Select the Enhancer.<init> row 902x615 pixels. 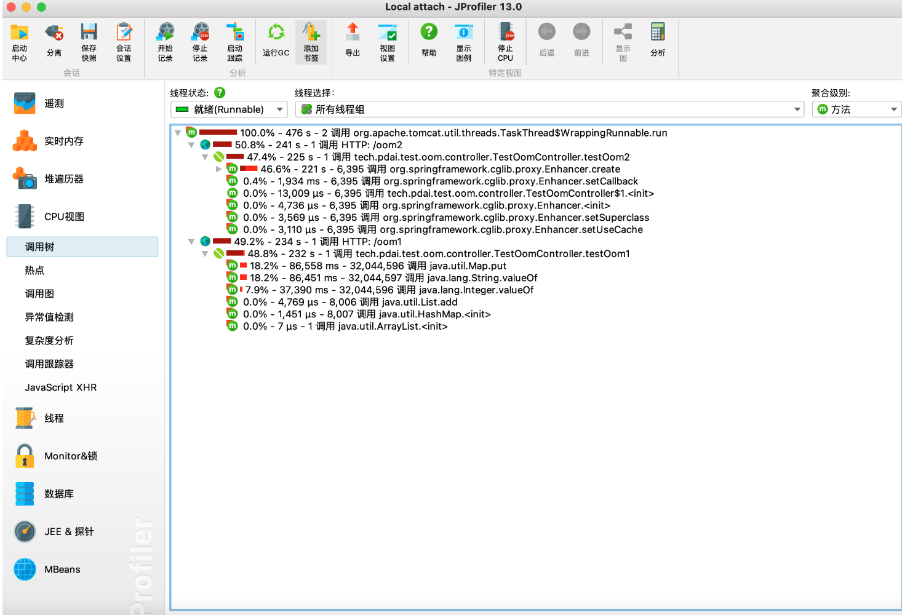click(418, 205)
